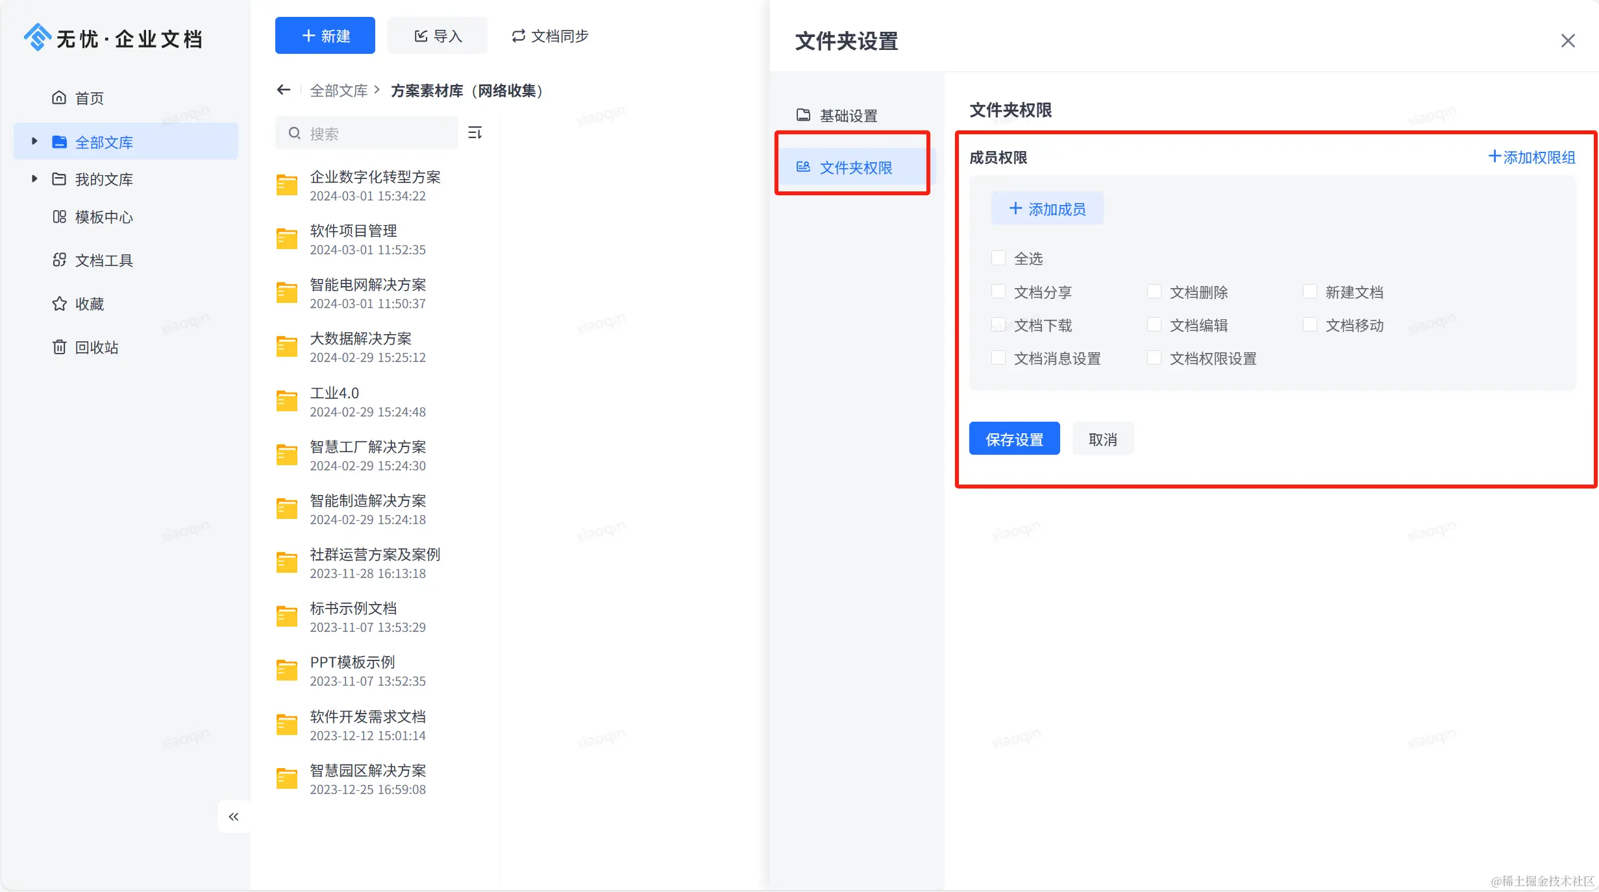Screen dimensions: 1599x892
Task: Click the document sync icon
Action: pos(518,36)
